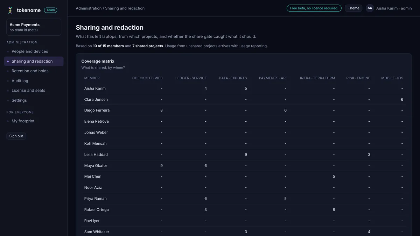Open Retention and holds page
Screen dimensions: 420x236
coord(34,71)
